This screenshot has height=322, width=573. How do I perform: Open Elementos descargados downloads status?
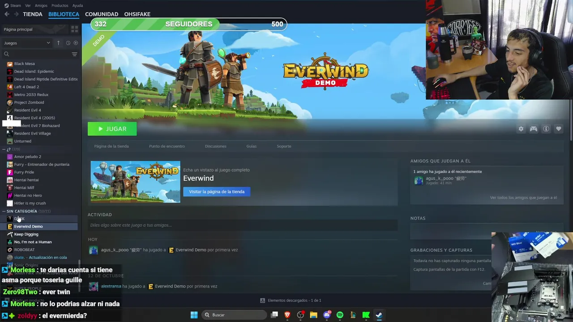[291, 301]
